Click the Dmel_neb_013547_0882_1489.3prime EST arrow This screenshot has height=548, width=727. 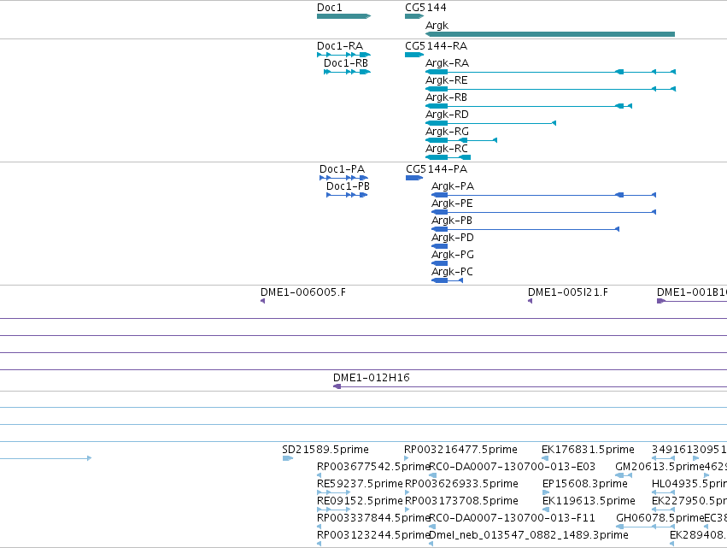pyautogui.click(x=431, y=544)
